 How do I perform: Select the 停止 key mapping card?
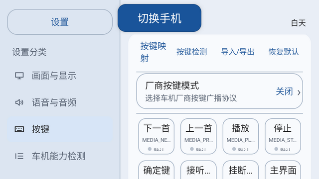click(283, 136)
